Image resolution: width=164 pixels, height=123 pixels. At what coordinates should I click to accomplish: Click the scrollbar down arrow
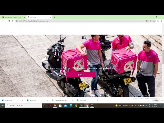163,96
